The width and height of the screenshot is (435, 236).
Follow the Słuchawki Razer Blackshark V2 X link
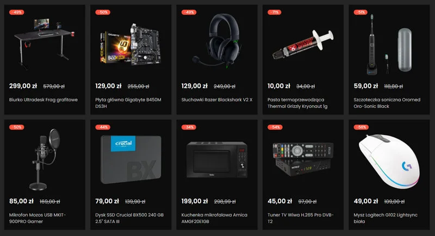click(x=217, y=100)
